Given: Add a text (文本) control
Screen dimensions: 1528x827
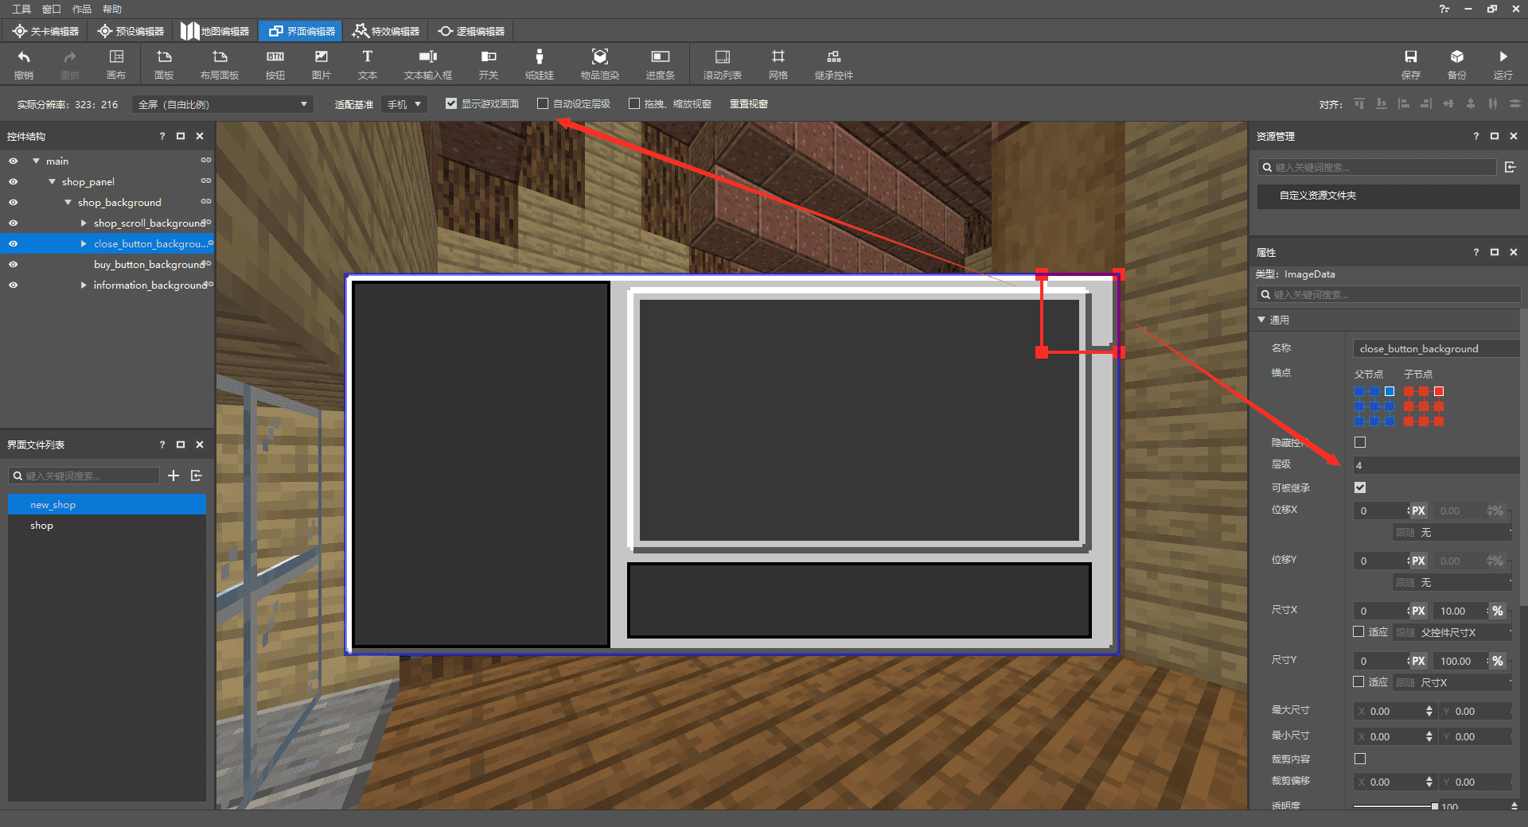Looking at the screenshot, I should point(368,64).
